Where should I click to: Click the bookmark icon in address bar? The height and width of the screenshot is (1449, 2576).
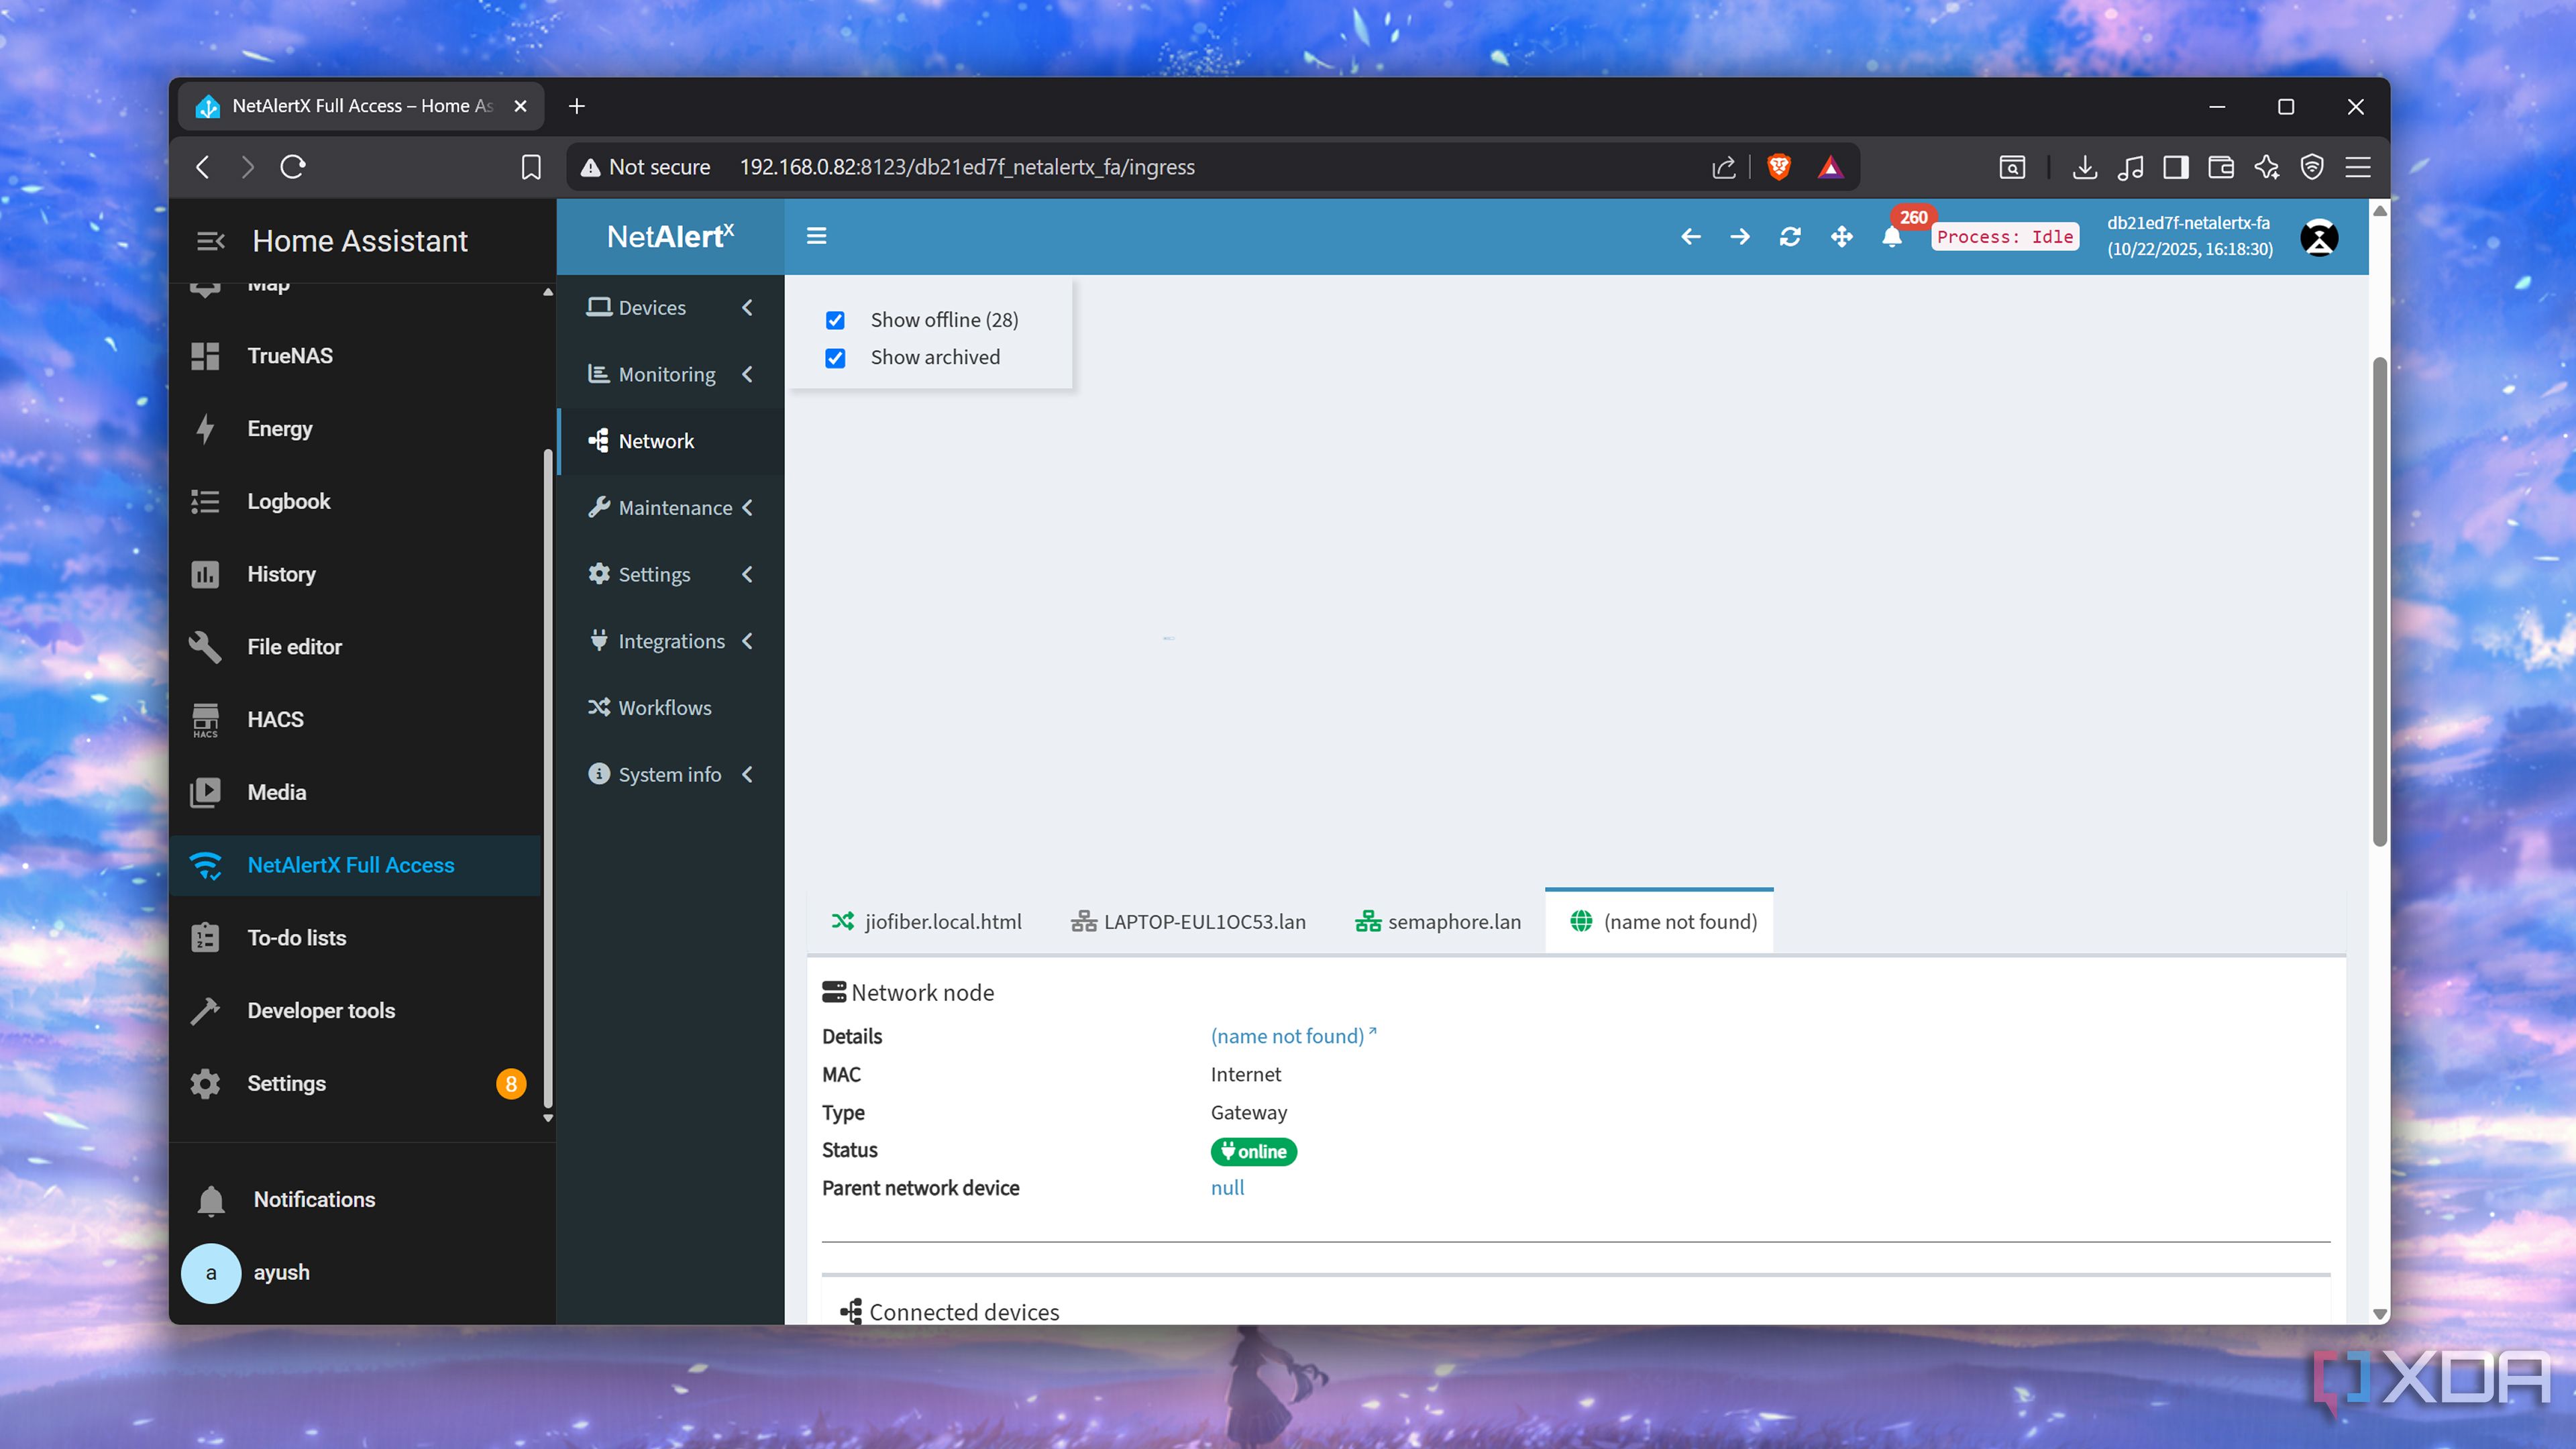pyautogui.click(x=531, y=167)
